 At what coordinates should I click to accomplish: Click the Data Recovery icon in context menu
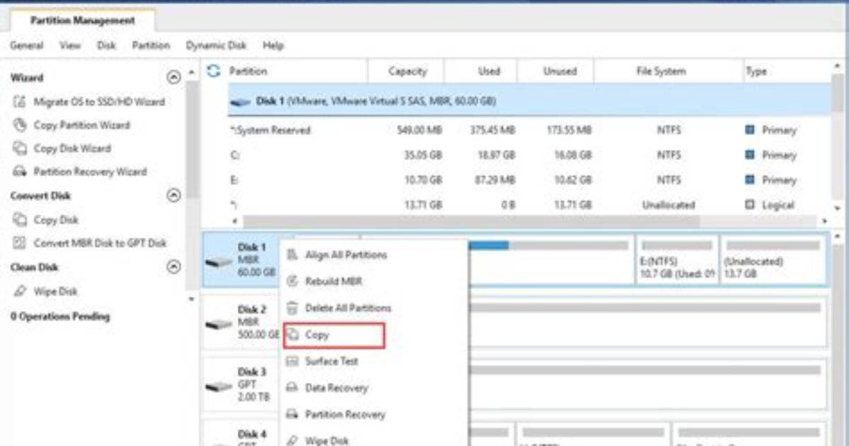(292, 388)
